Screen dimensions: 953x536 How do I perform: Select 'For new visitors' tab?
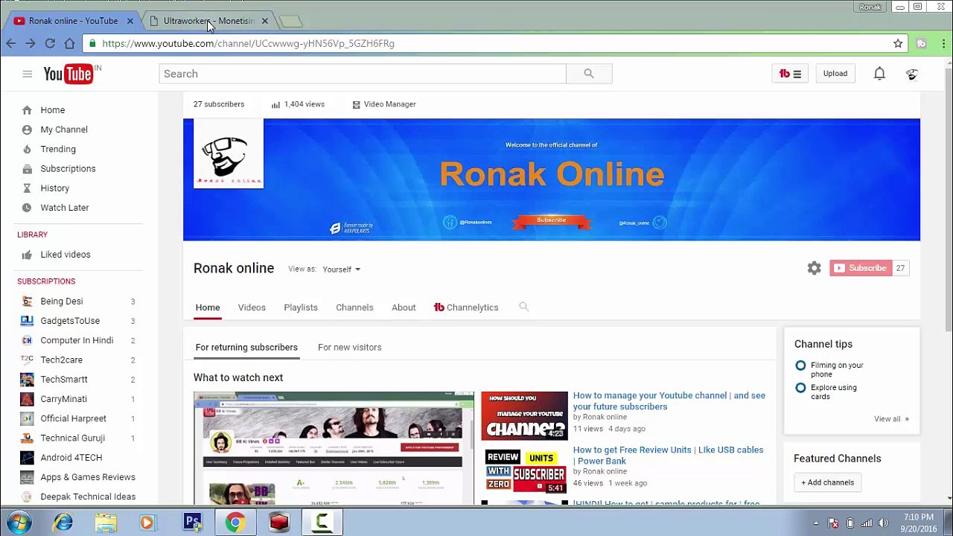coord(349,347)
